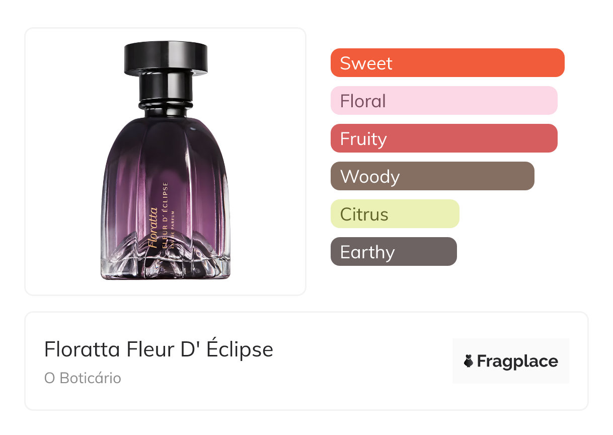613x435 pixels.
Task: Open the O Boticário brand link
Action: [83, 378]
